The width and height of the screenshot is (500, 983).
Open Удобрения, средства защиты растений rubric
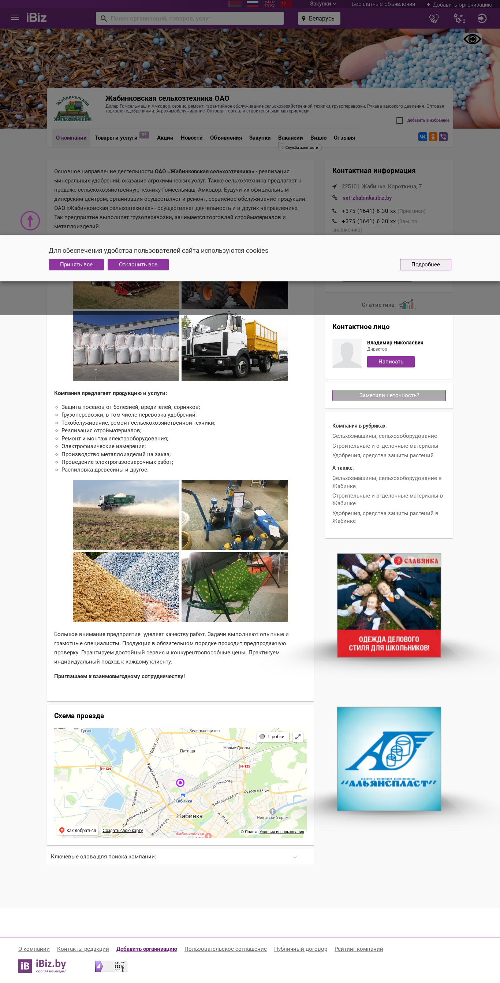(x=383, y=455)
